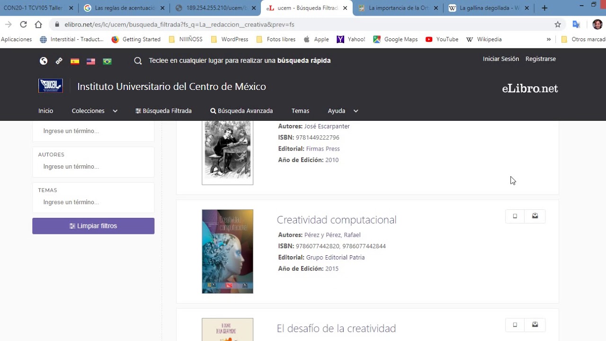Image resolution: width=606 pixels, height=341 pixels.
Task: Open the Wikipedia bookmark
Action: click(484, 39)
